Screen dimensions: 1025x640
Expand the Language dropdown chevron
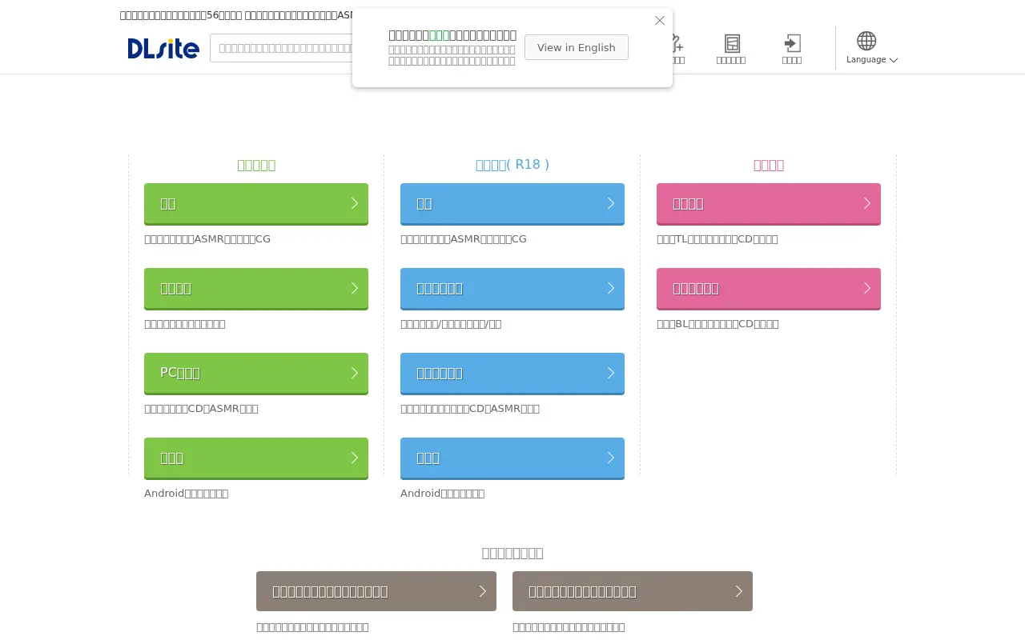click(x=894, y=60)
